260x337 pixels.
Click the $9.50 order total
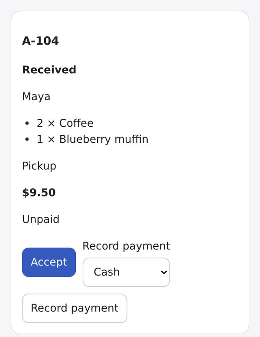(39, 193)
